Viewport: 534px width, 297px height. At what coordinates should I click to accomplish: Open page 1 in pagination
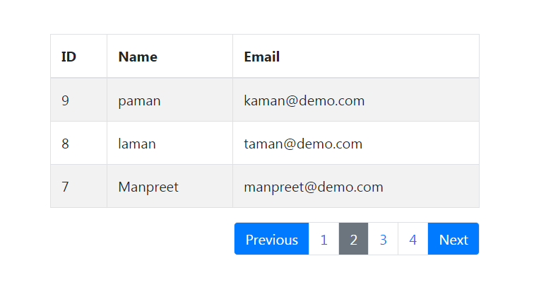[x=324, y=239]
